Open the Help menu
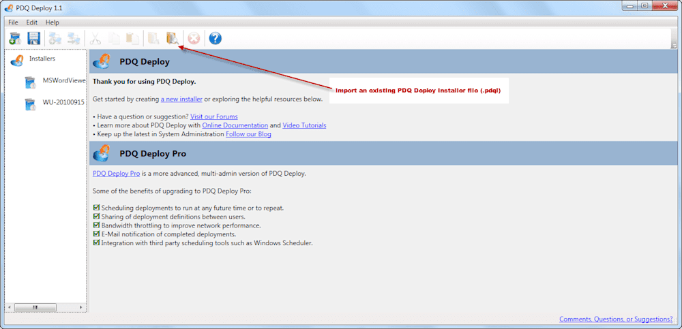 tap(53, 22)
